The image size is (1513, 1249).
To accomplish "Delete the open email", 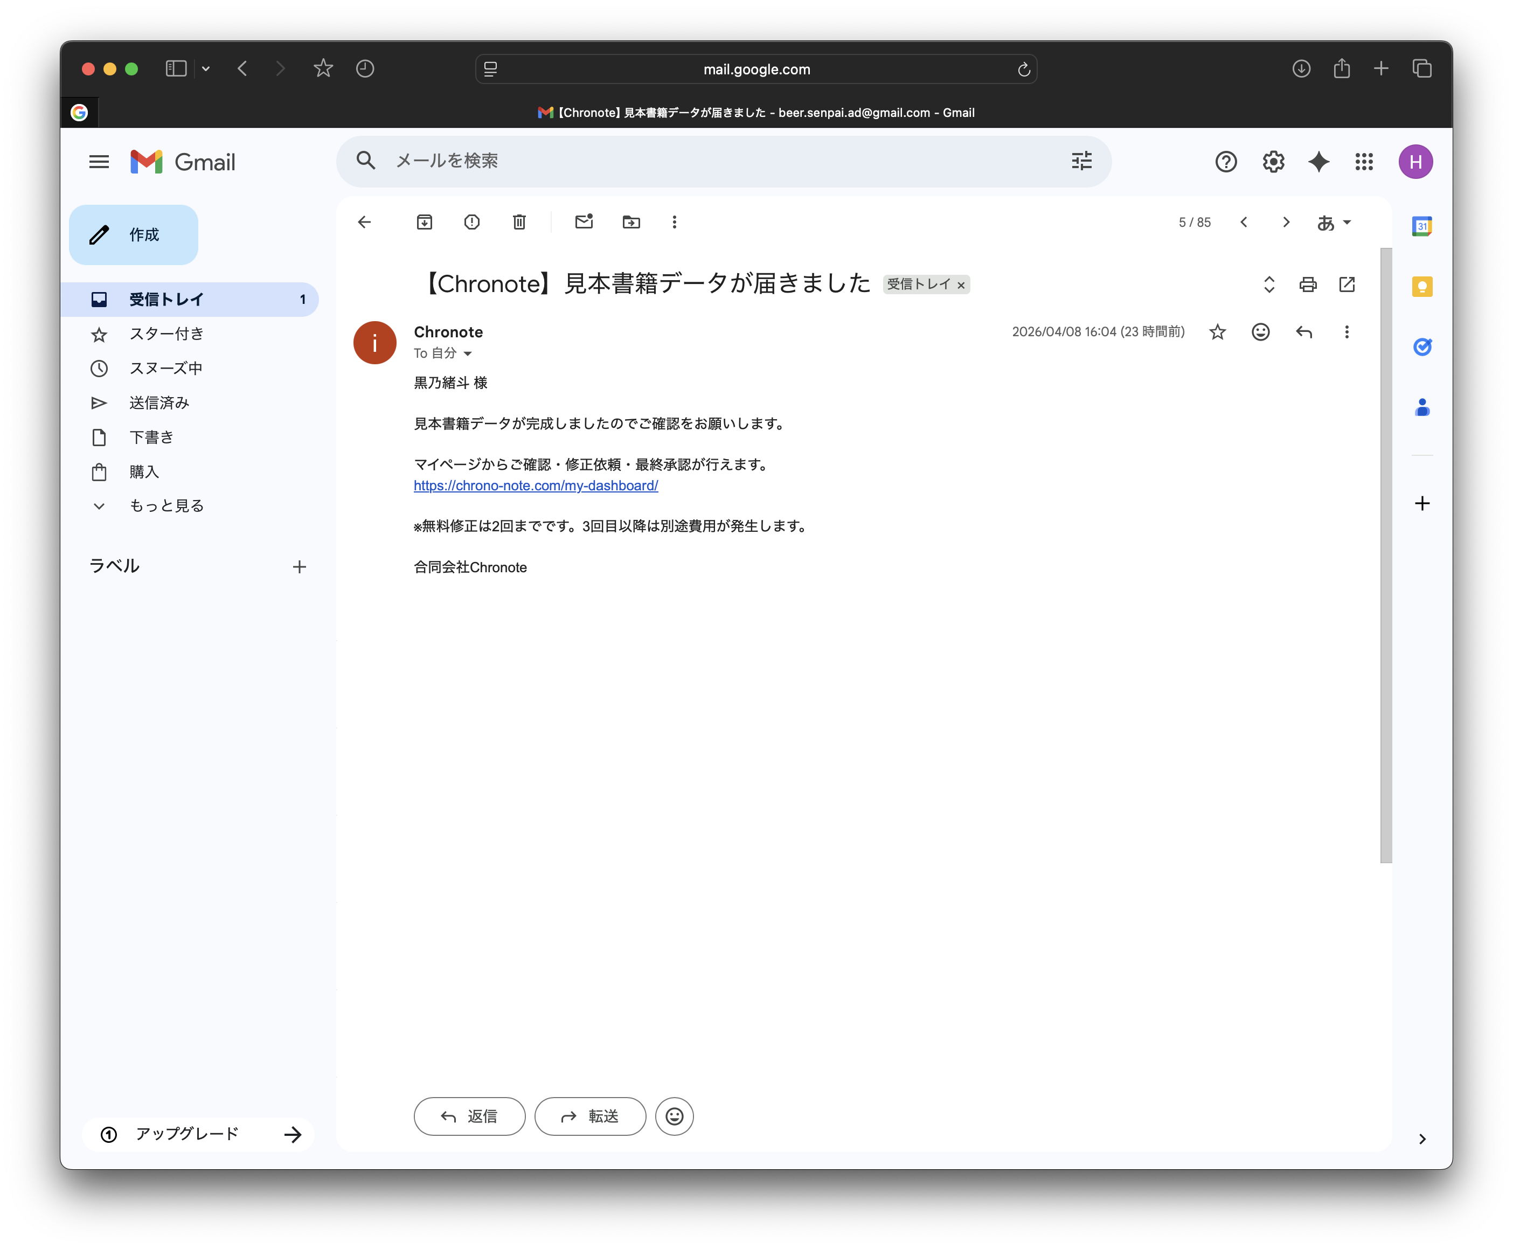I will click(519, 223).
